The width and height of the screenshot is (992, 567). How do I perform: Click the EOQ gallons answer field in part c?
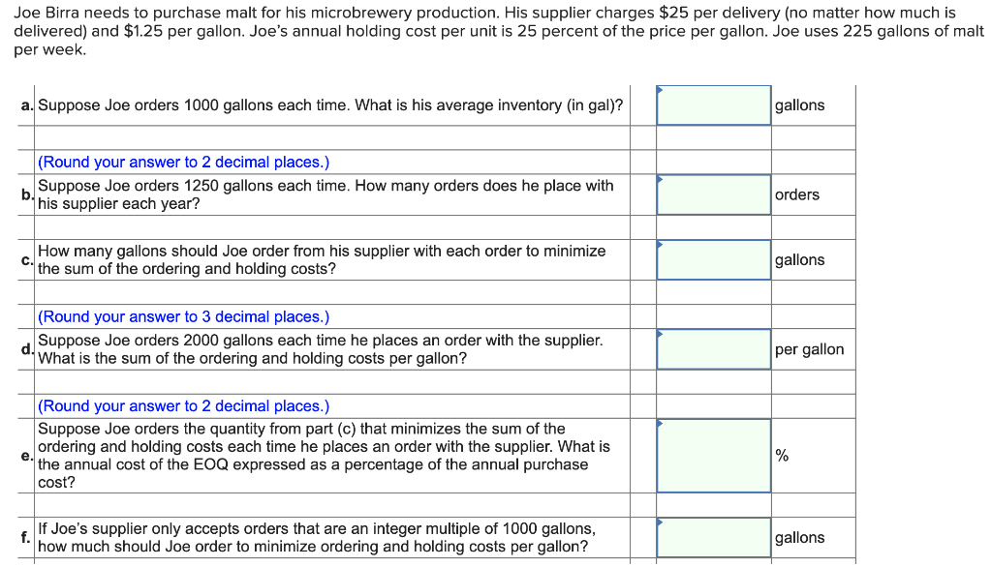tap(714, 259)
